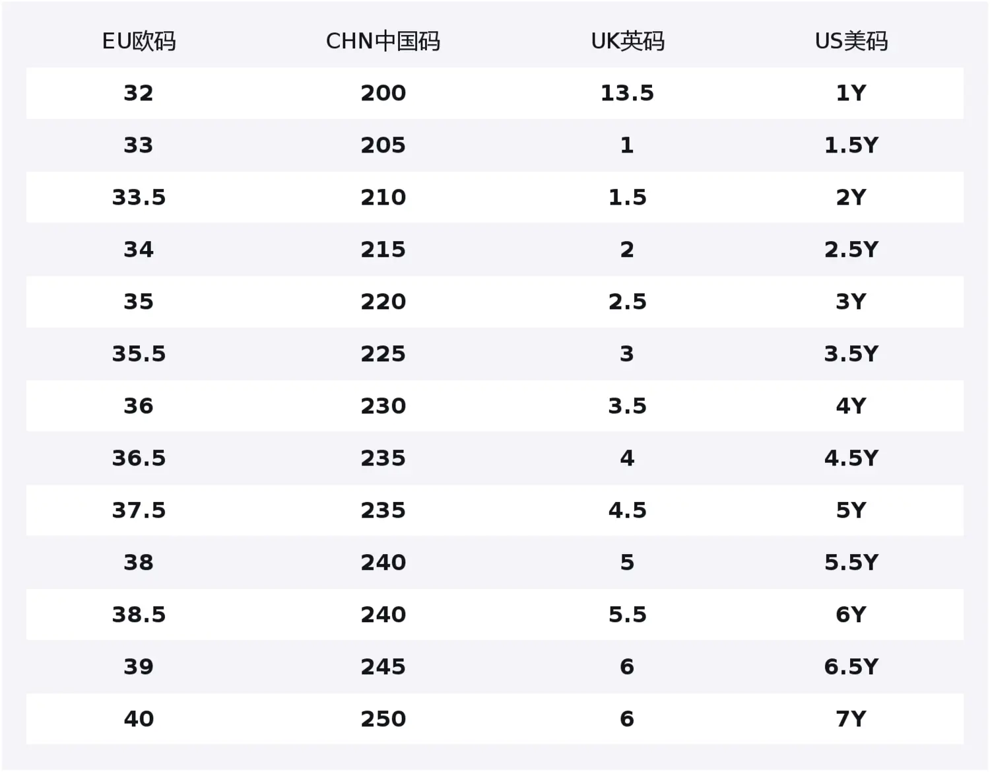Select EU size 32 cell
This screenshot has width=990, height=772.
[139, 93]
